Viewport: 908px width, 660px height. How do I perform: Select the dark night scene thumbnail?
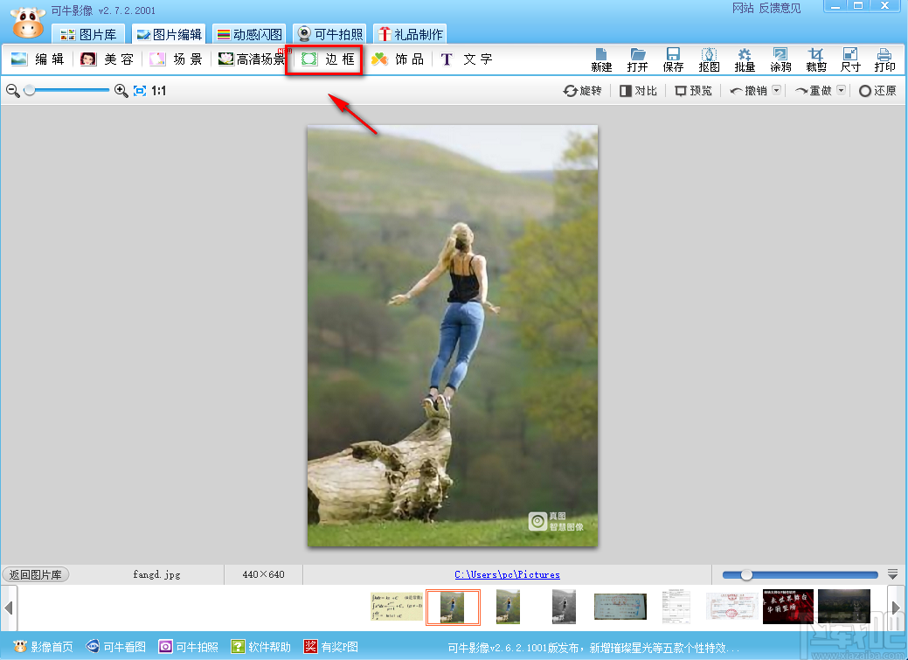[x=843, y=607]
